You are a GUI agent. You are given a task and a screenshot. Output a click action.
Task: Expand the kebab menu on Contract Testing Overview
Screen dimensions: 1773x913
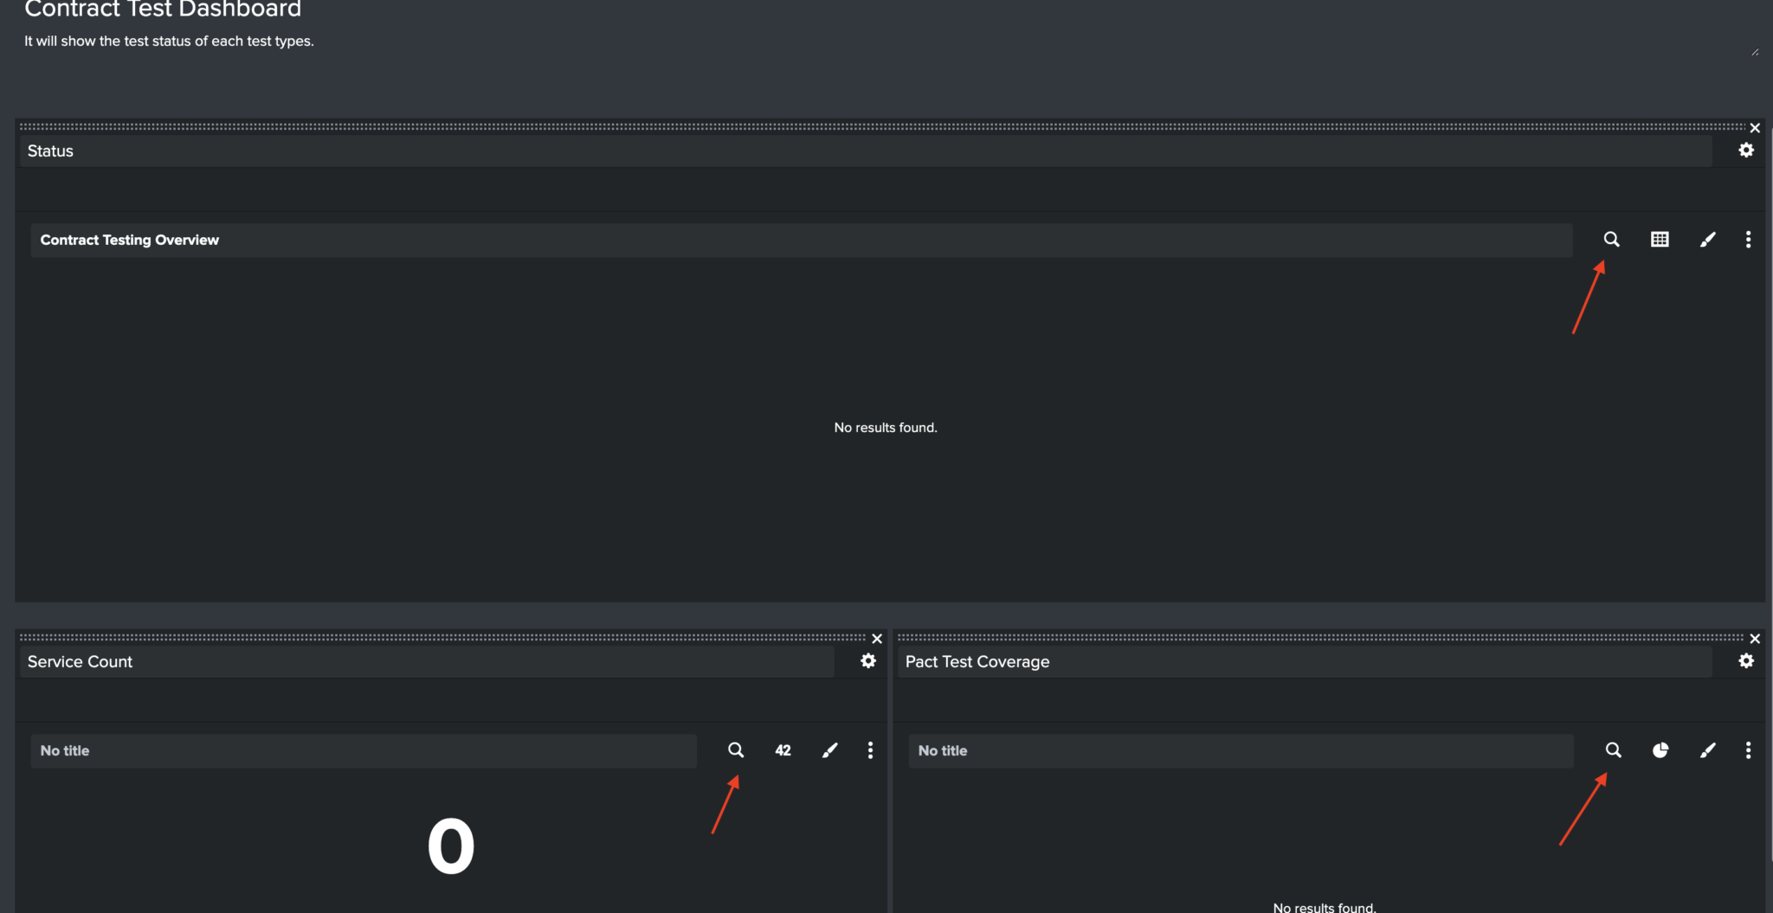point(1748,239)
